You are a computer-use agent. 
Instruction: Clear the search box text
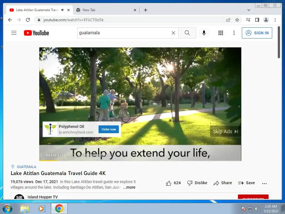click(173, 33)
